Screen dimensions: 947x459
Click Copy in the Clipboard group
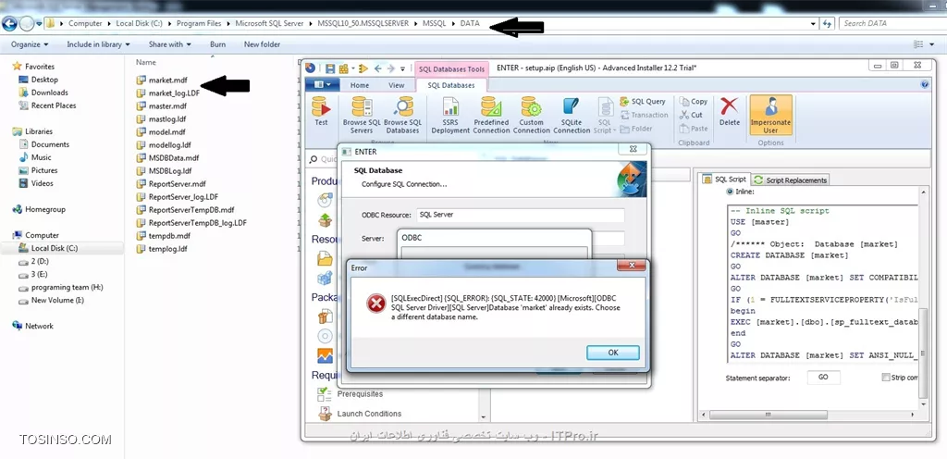pyautogui.click(x=694, y=102)
